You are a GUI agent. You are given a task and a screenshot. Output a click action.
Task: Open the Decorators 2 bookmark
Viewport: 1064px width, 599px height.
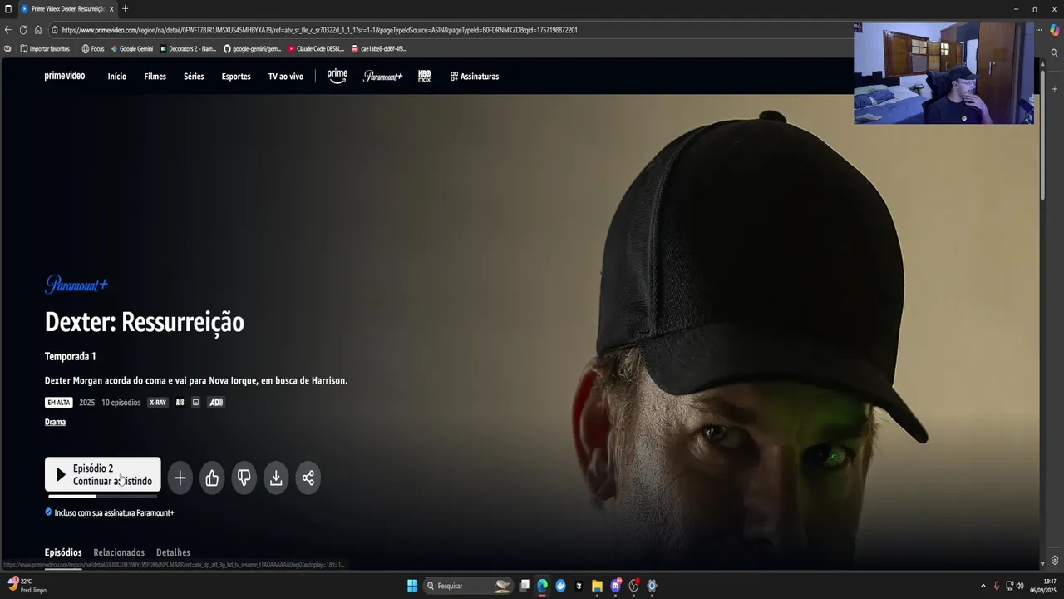(x=188, y=49)
